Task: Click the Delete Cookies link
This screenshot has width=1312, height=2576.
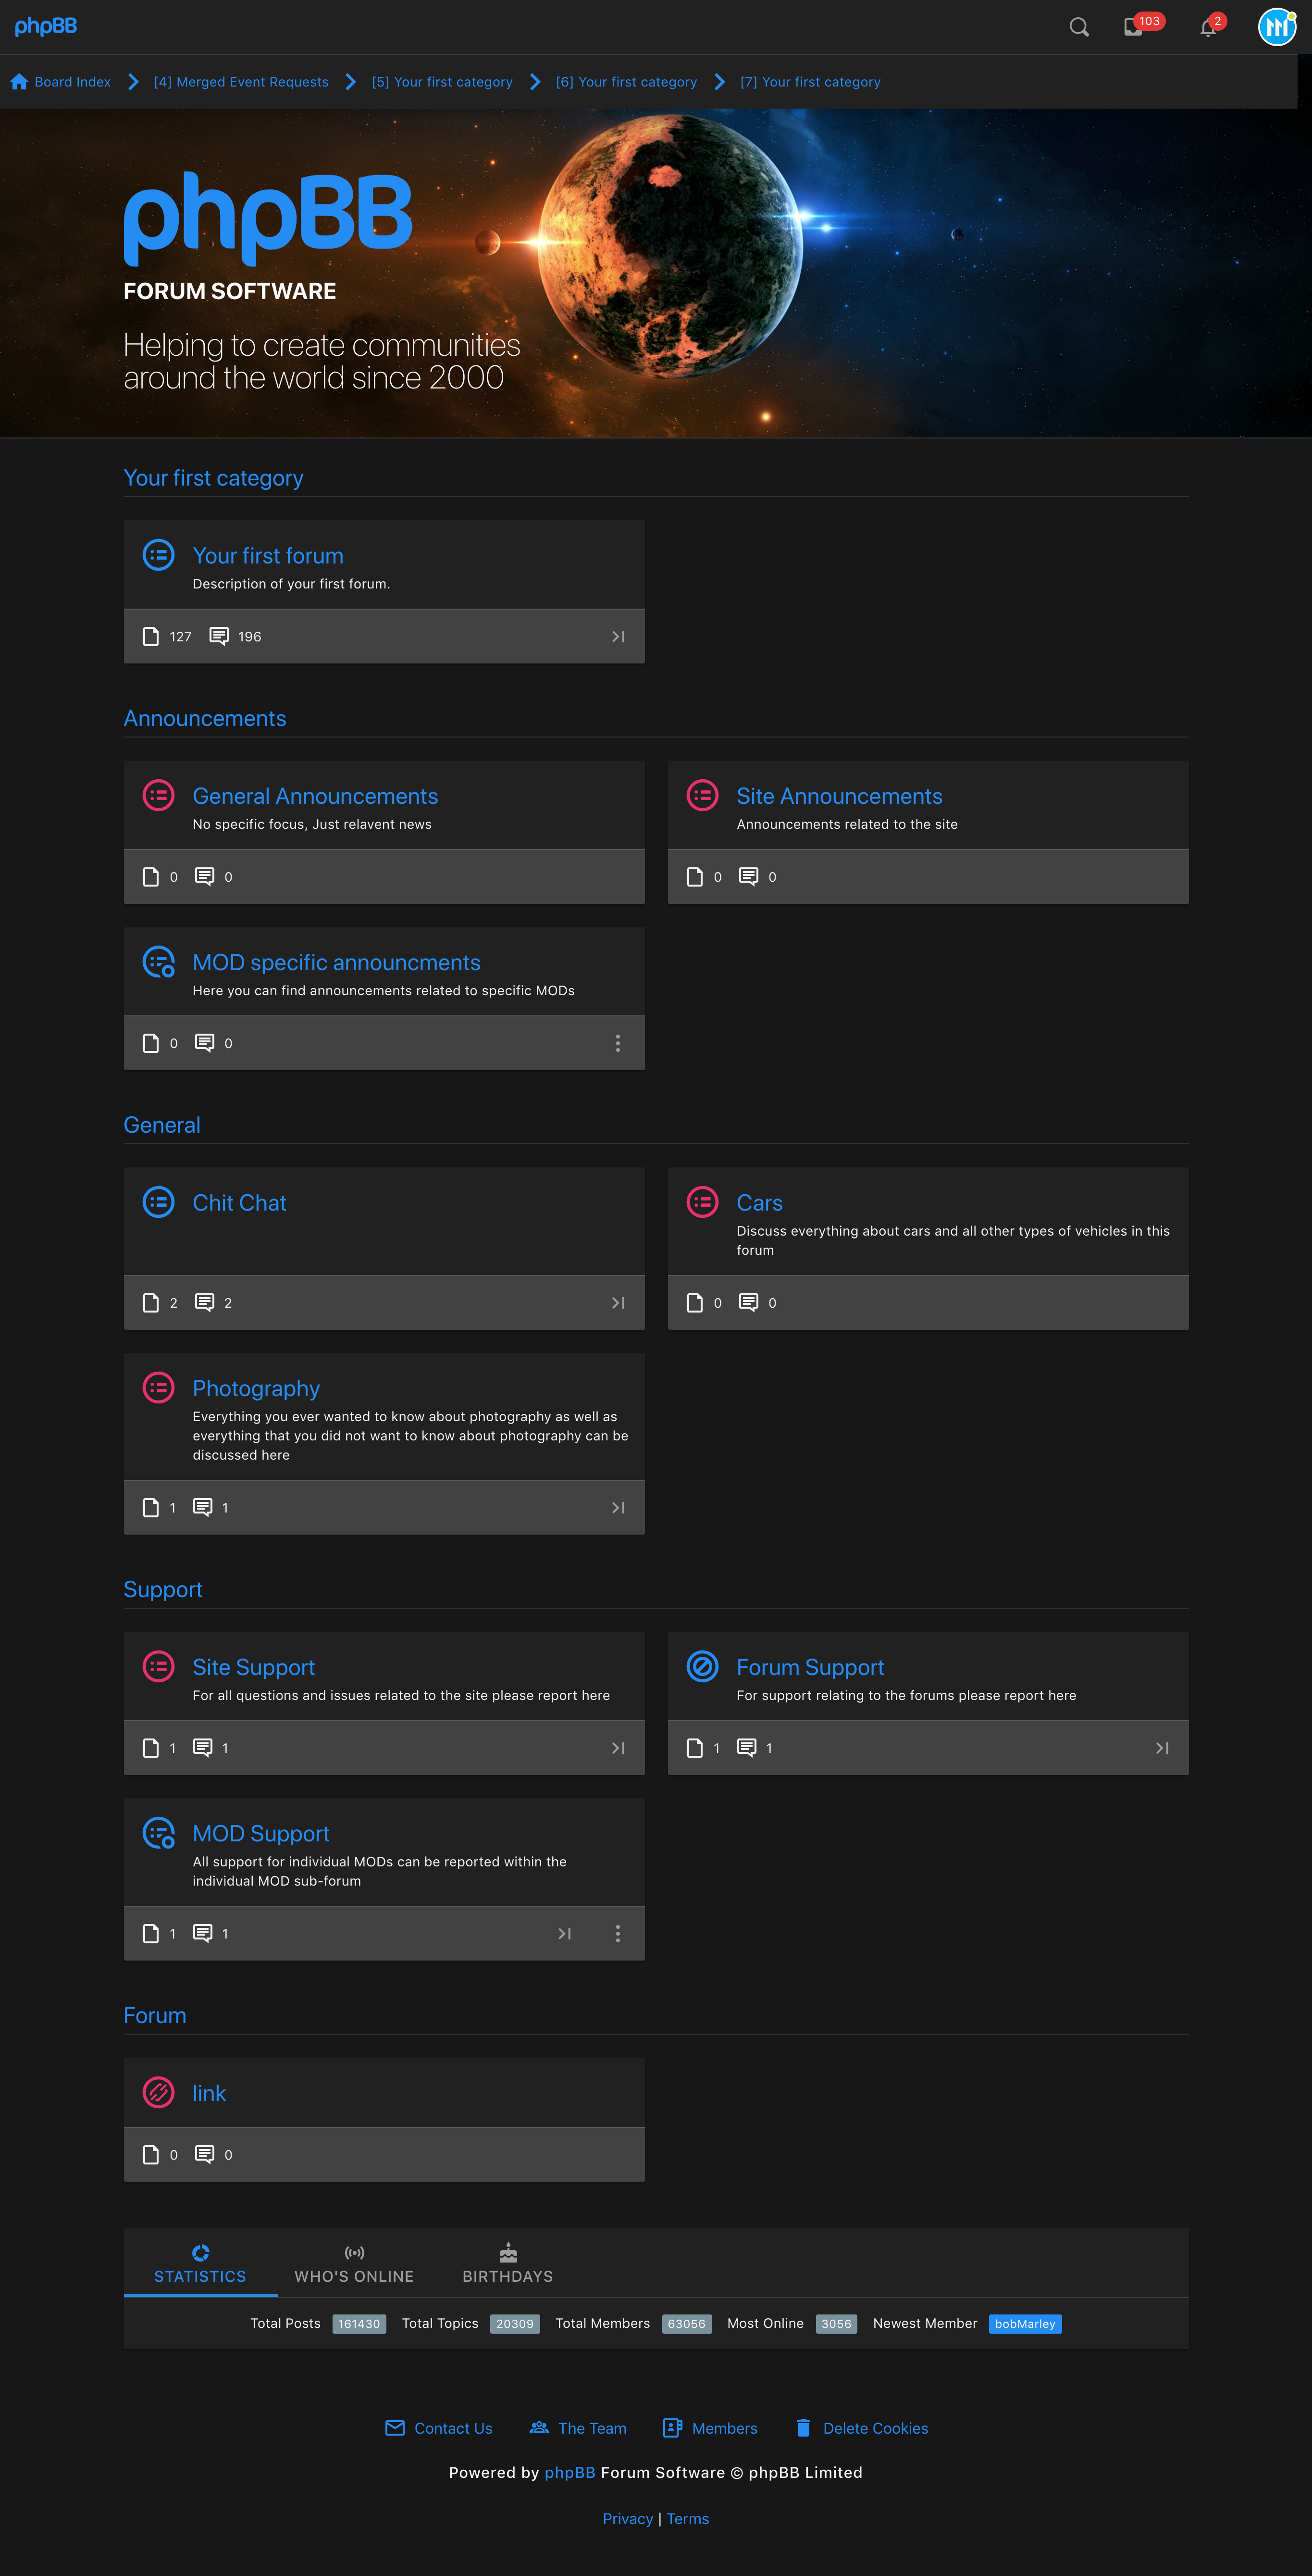Action: pos(874,2428)
